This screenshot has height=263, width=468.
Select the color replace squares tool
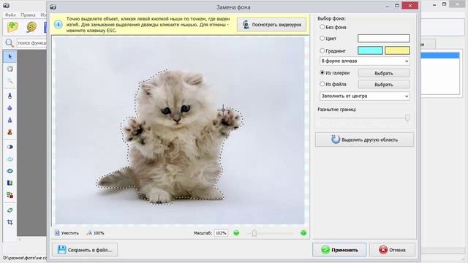pyautogui.click(x=10, y=195)
